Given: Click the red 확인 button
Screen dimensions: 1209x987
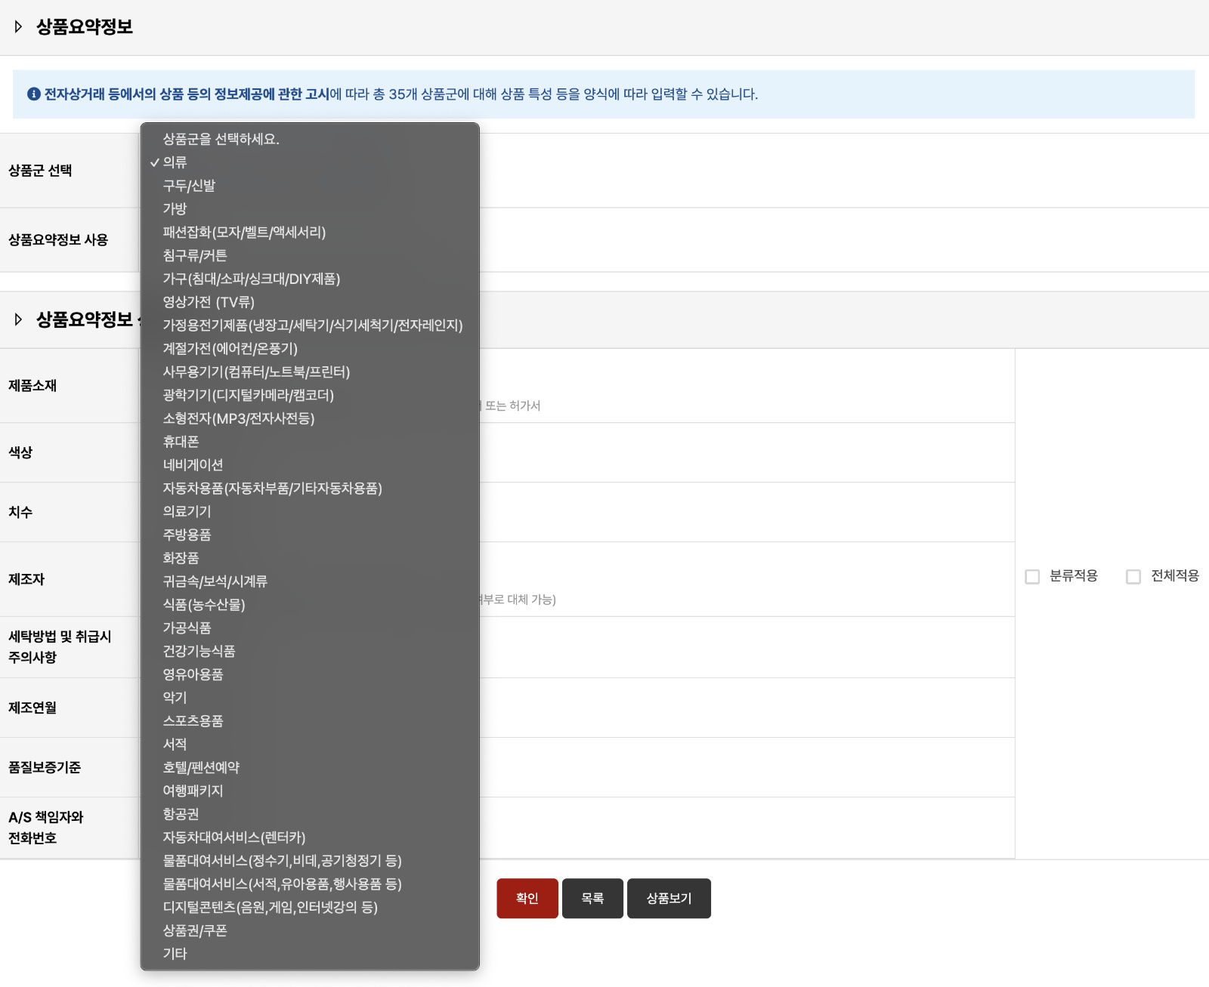Looking at the screenshot, I should point(527,898).
